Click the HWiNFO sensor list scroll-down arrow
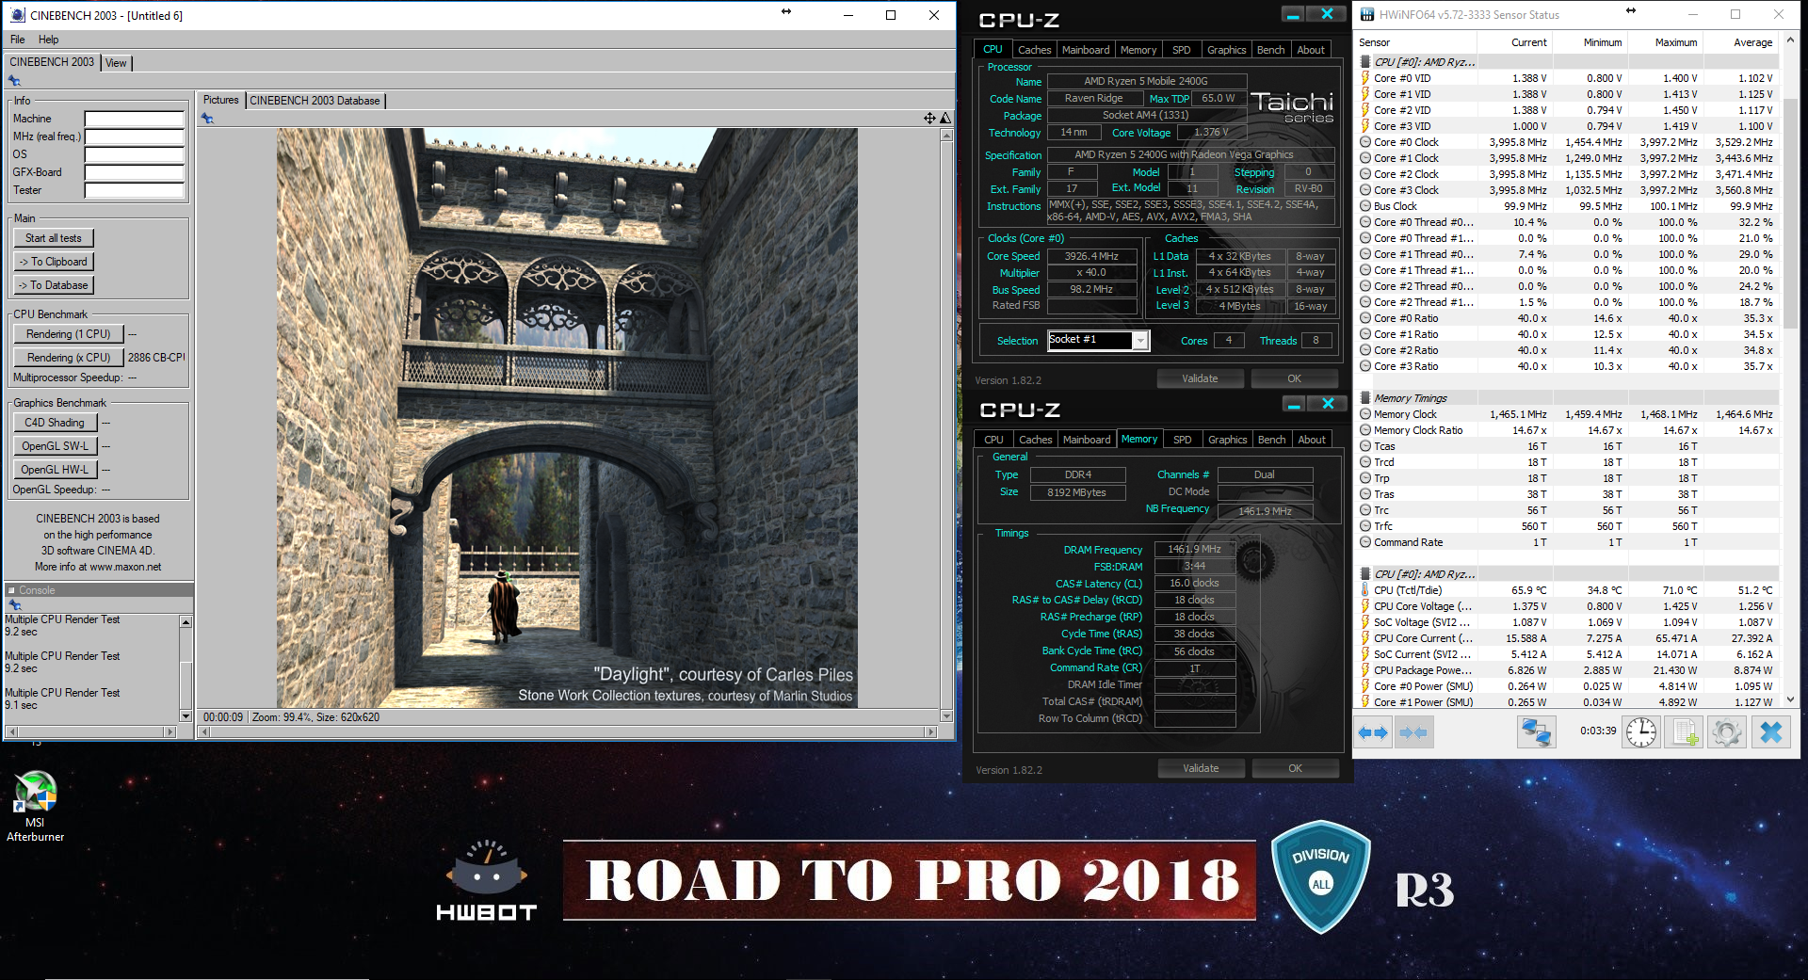This screenshot has width=1808, height=980. [1790, 699]
